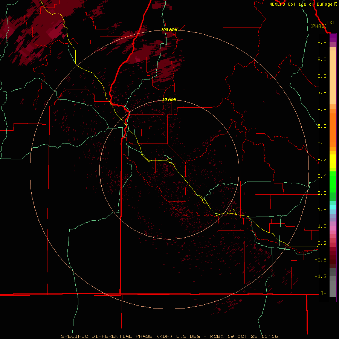Click the yellow segment of the color bar
The width and height of the screenshot is (339, 339).
(333, 161)
